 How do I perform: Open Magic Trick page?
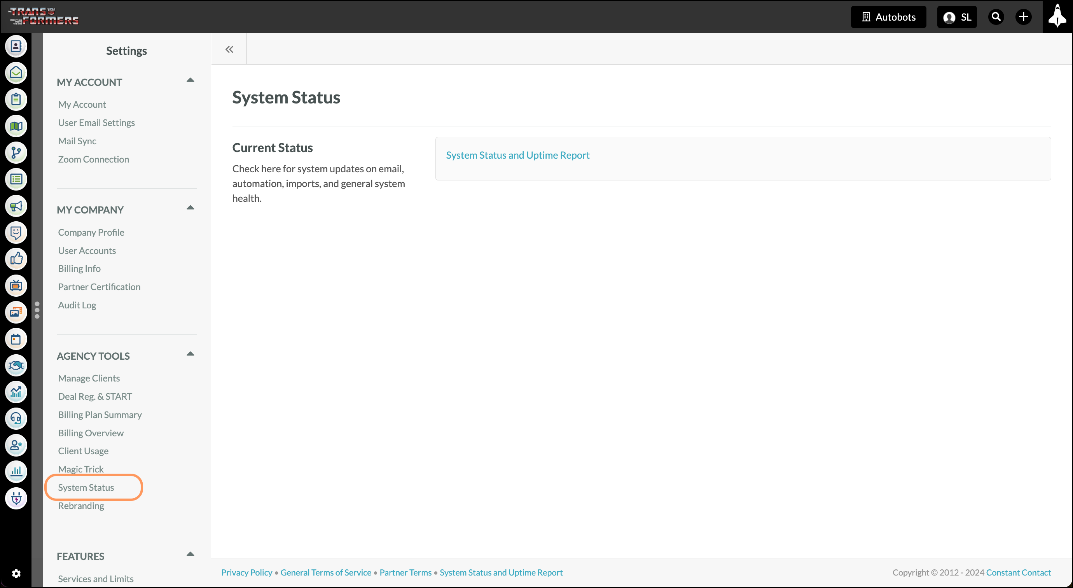coord(81,470)
